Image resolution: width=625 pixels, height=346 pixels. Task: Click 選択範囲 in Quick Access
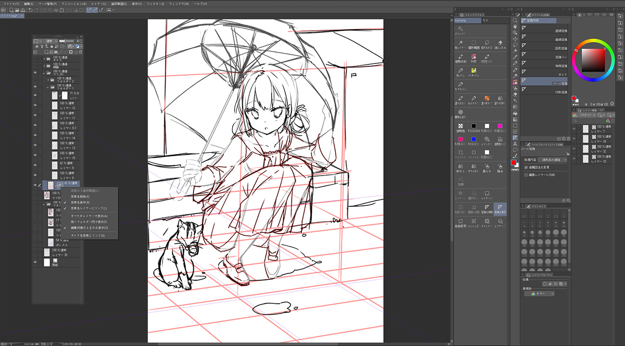tap(474, 44)
